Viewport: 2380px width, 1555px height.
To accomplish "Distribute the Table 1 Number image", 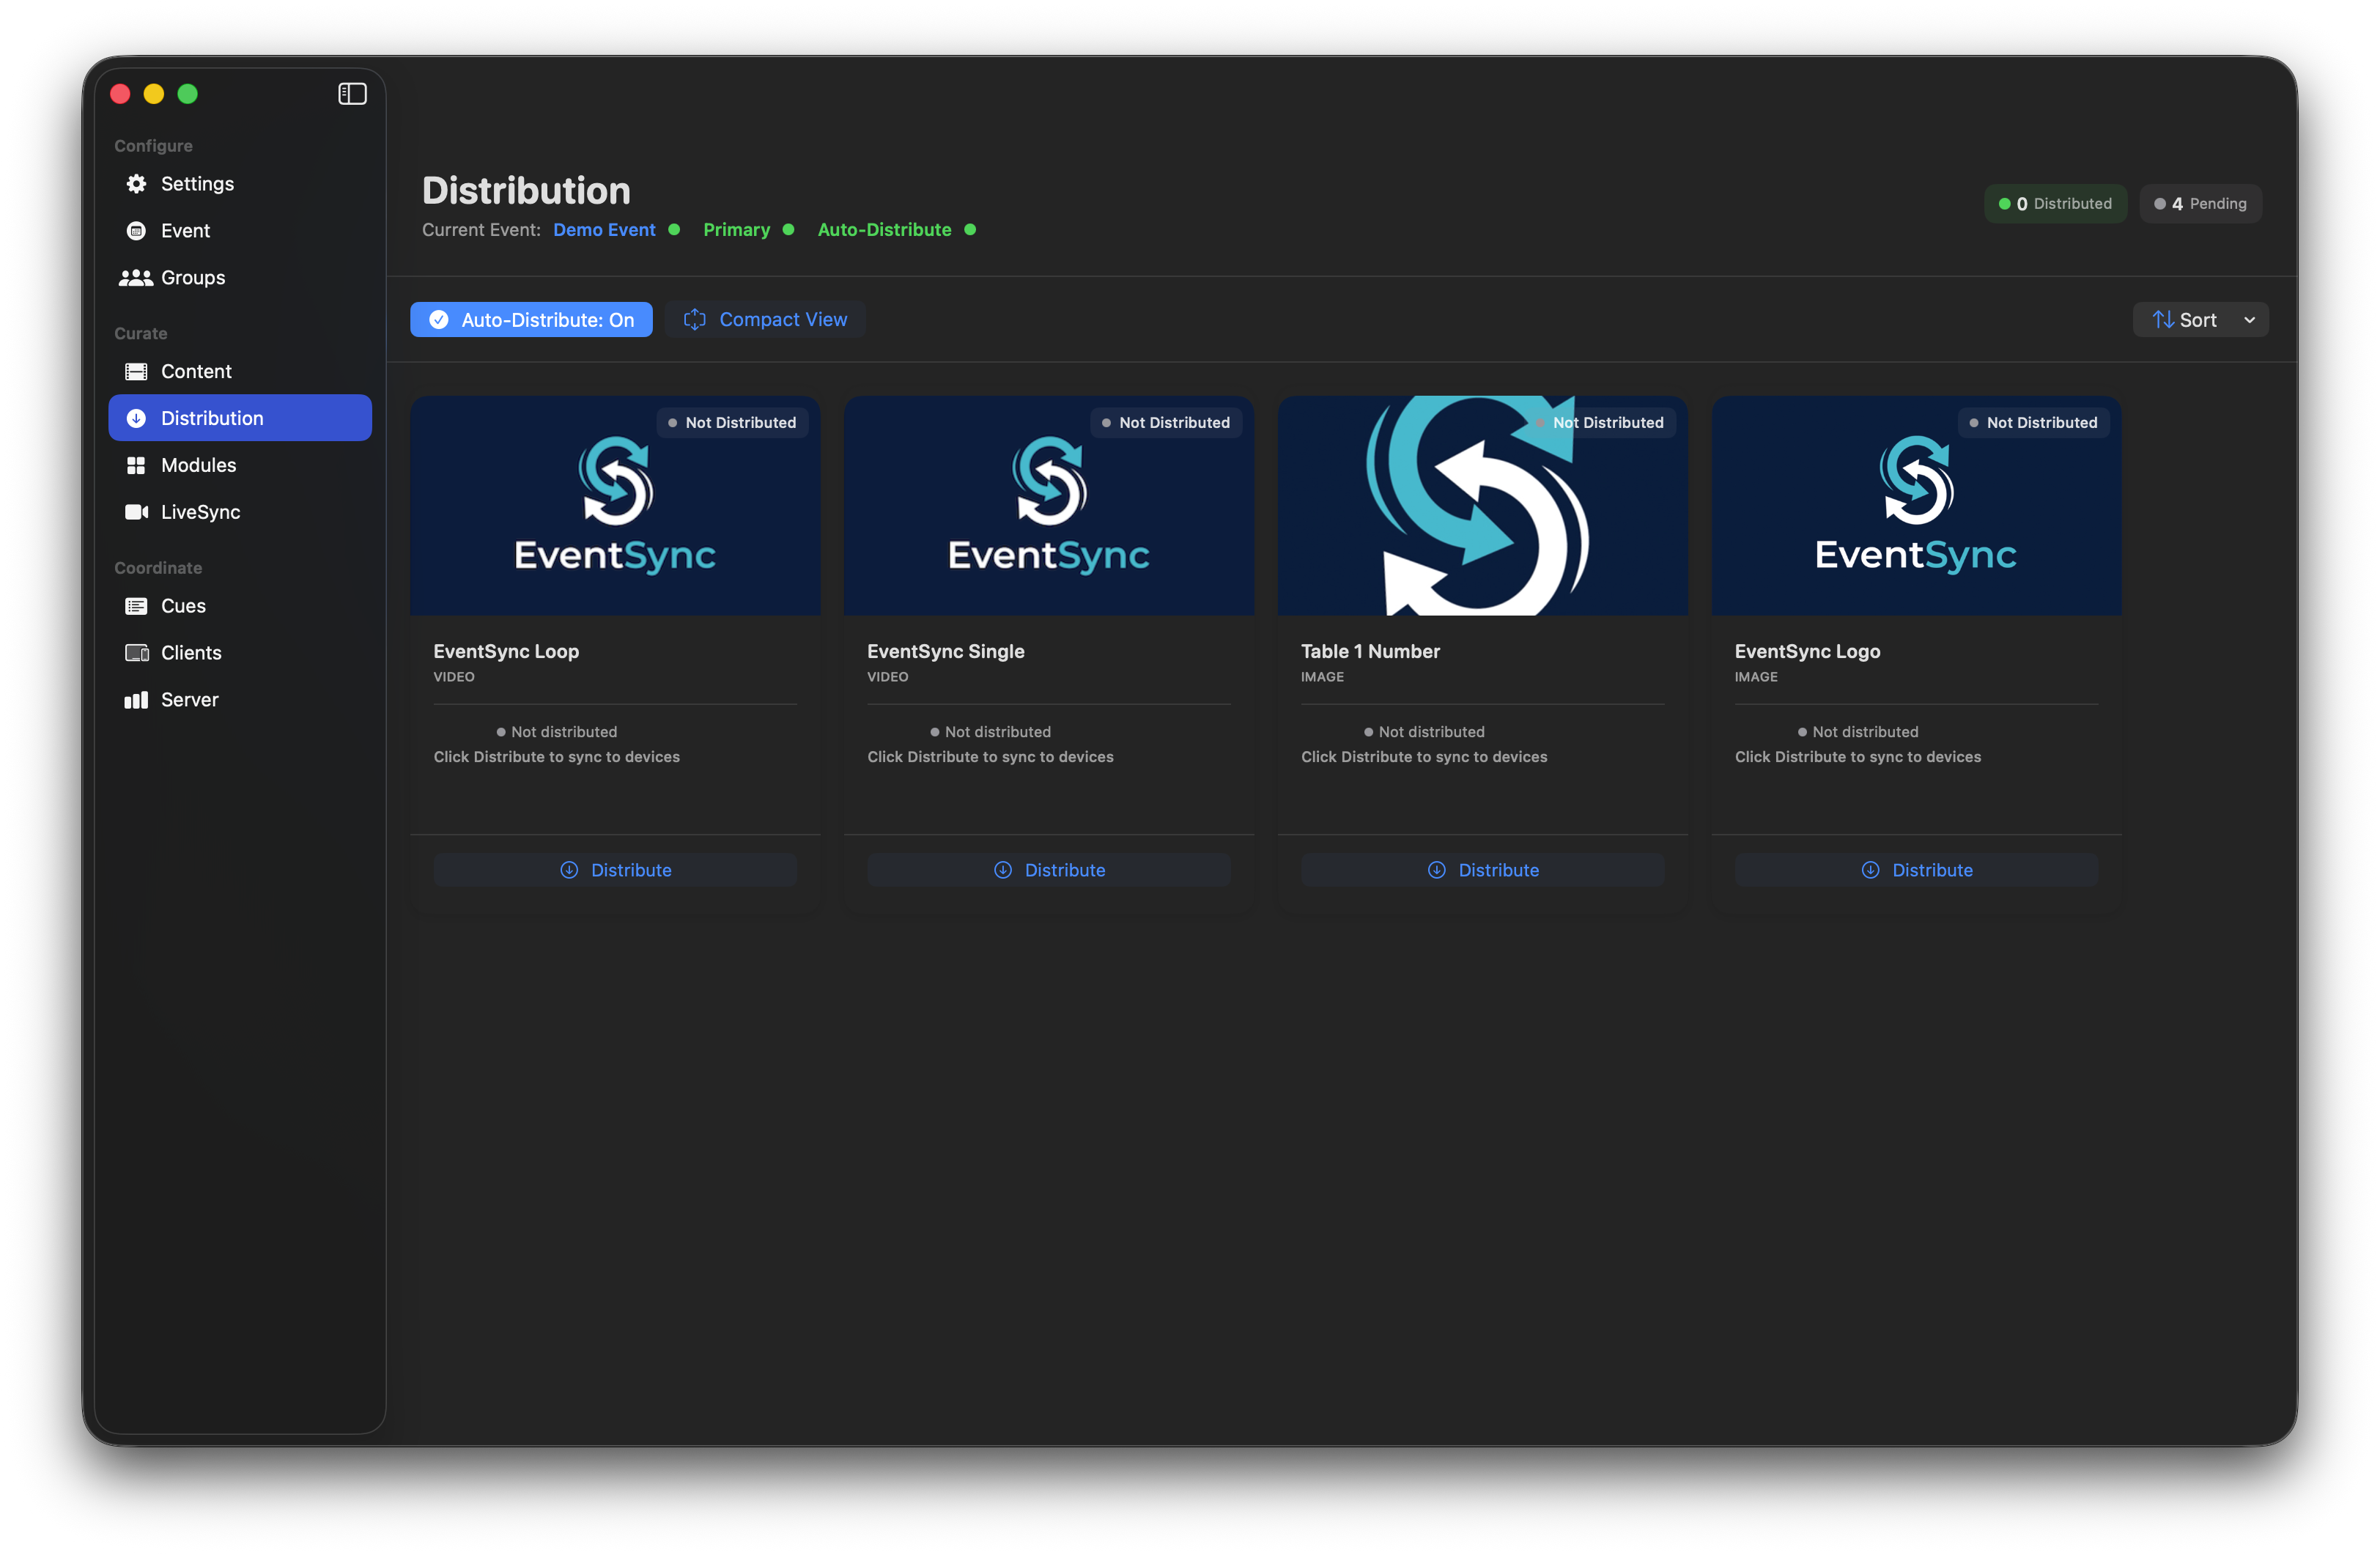I will click(1483, 871).
